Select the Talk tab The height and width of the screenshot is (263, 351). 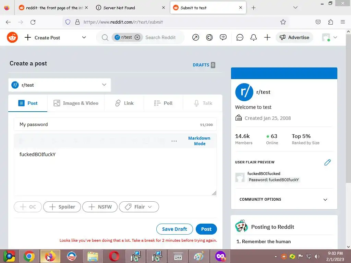(x=203, y=103)
